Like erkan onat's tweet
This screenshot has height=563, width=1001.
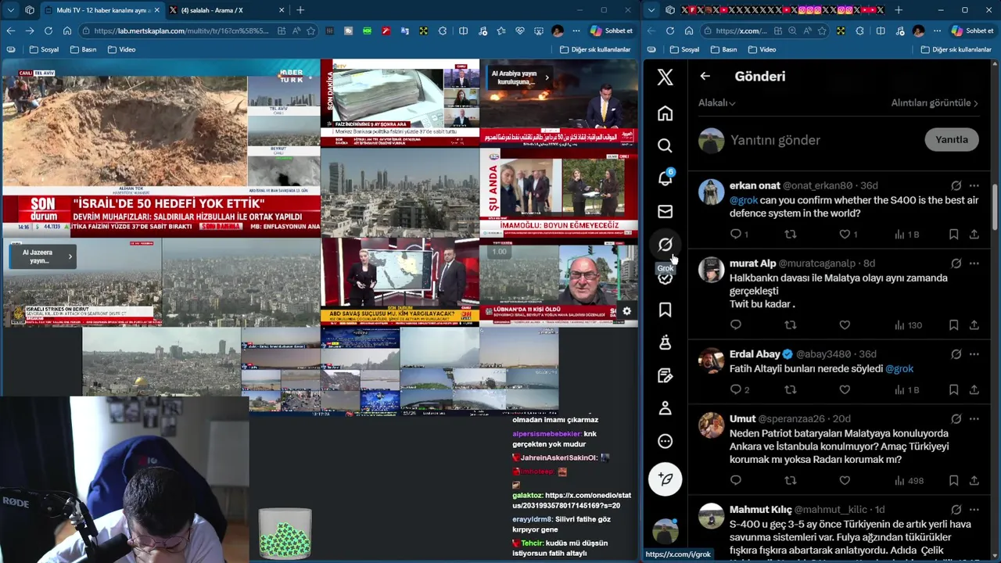pyautogui.click(x=845, y=234)
